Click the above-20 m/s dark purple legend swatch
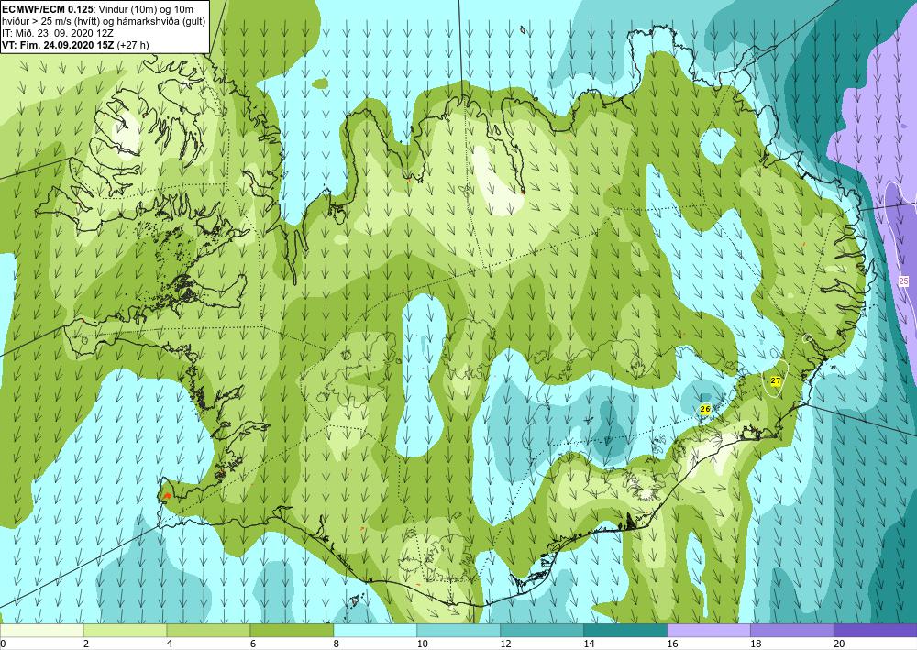Screen dimensions: 917x650 tap(875, 631)
